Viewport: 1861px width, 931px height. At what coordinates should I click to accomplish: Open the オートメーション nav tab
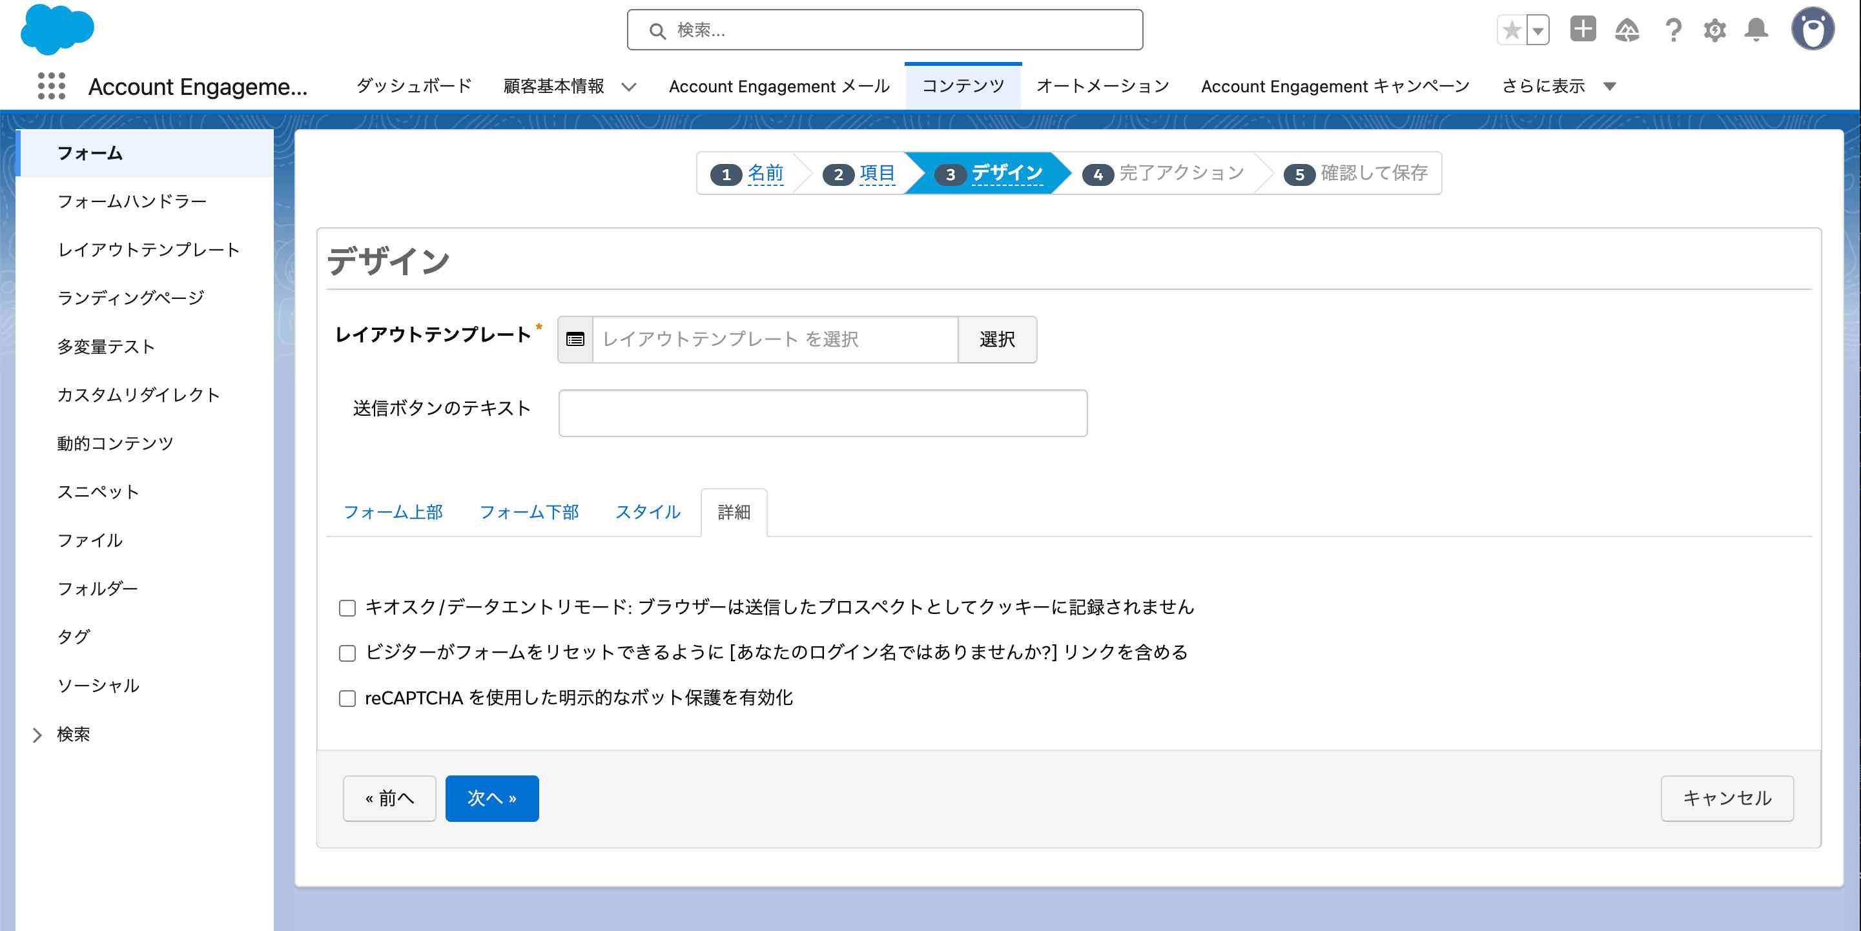pos(1103,86)
